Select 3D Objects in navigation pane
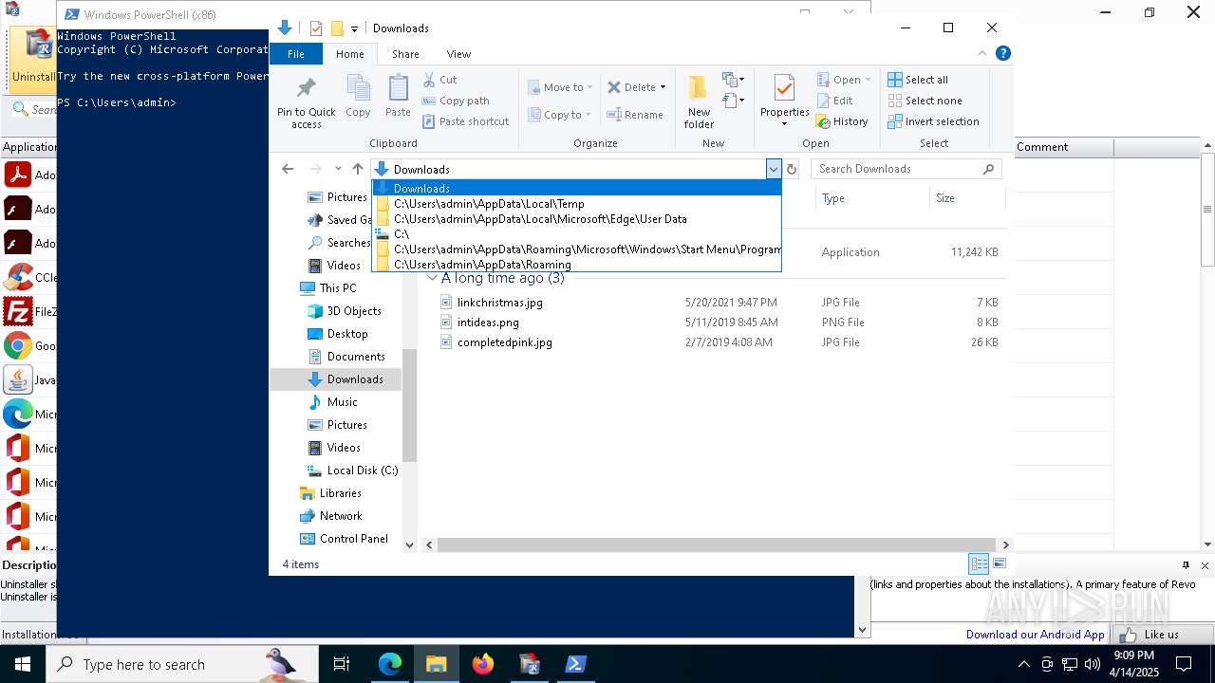The width and height of the screenshot is (1215, 683). pos(353,311)
